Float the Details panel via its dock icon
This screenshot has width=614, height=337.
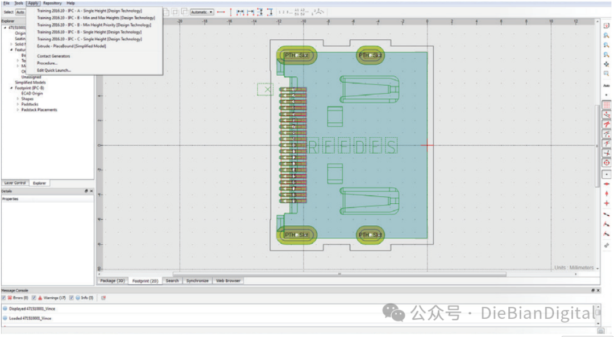tap(86, 191)
